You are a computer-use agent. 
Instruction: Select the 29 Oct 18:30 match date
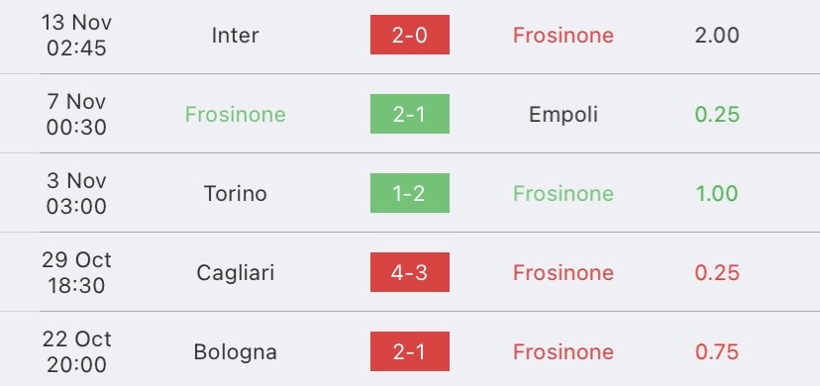tap(76, 272)
